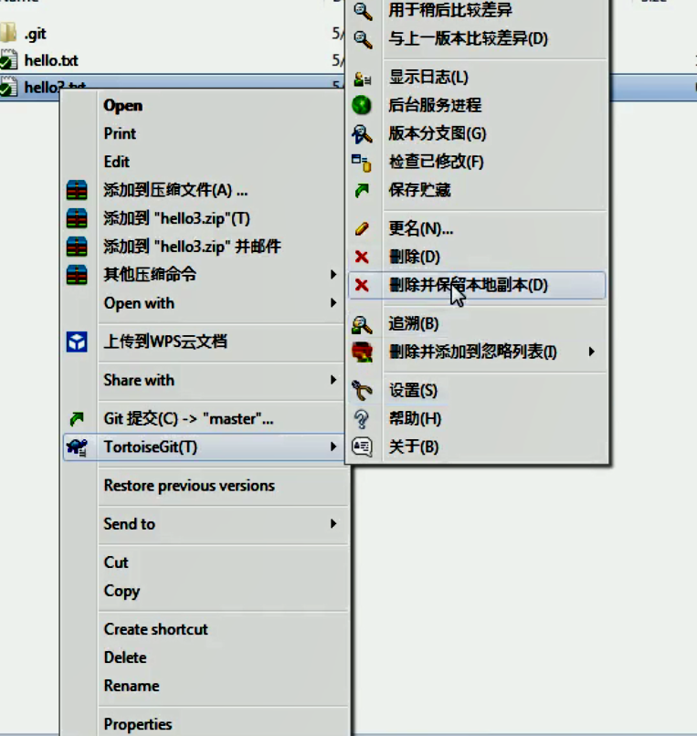Click the check modifications icon beside 检查已修改(F)

[x=361, y=163]
